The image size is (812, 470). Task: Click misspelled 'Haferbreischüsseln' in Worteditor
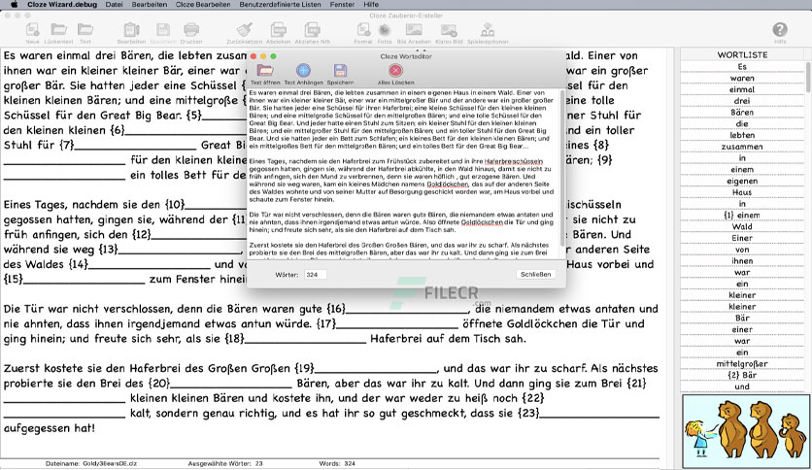[514, 161]
